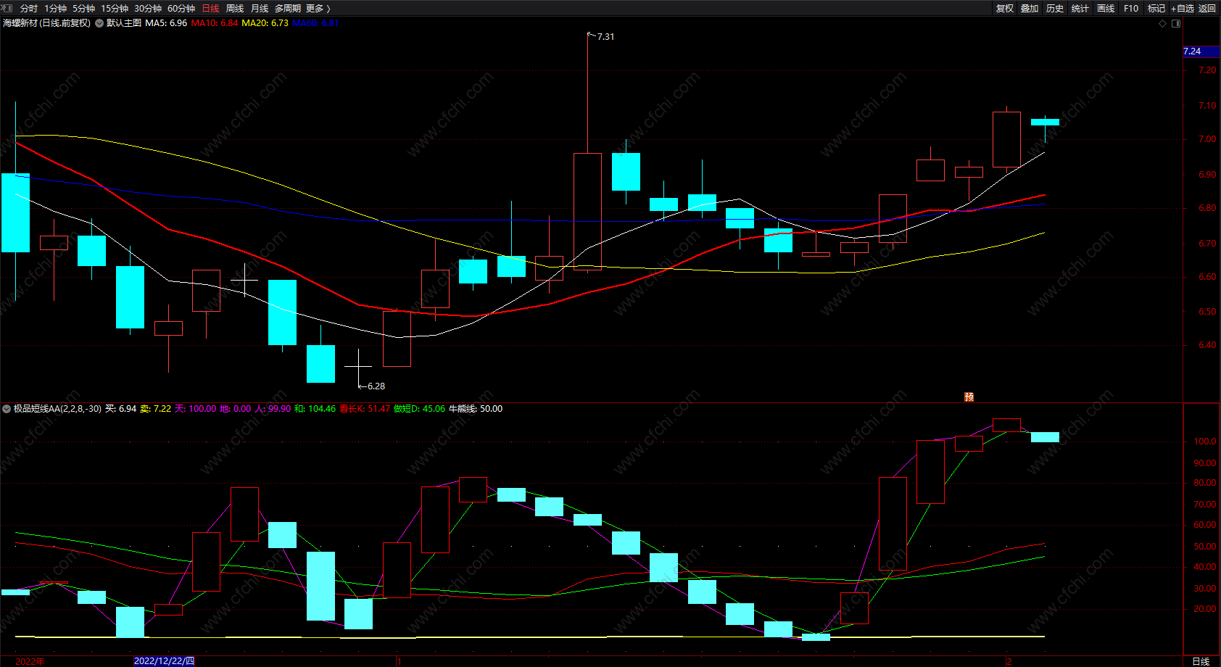
Task: Click the 天: 100.00 indicator value
Action: coord(196,409)
